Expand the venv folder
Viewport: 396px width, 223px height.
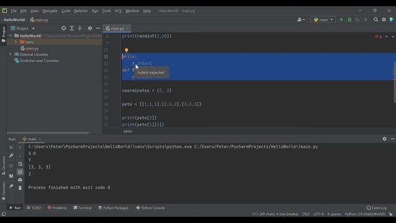[x=15, y=42]
